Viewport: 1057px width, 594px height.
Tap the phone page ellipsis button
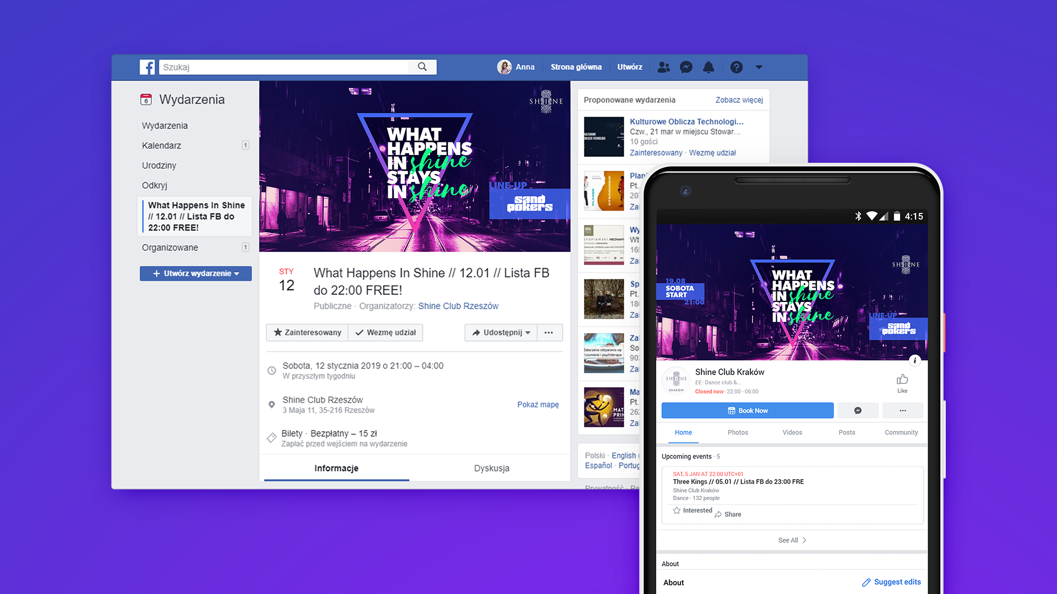coord(903,410)
